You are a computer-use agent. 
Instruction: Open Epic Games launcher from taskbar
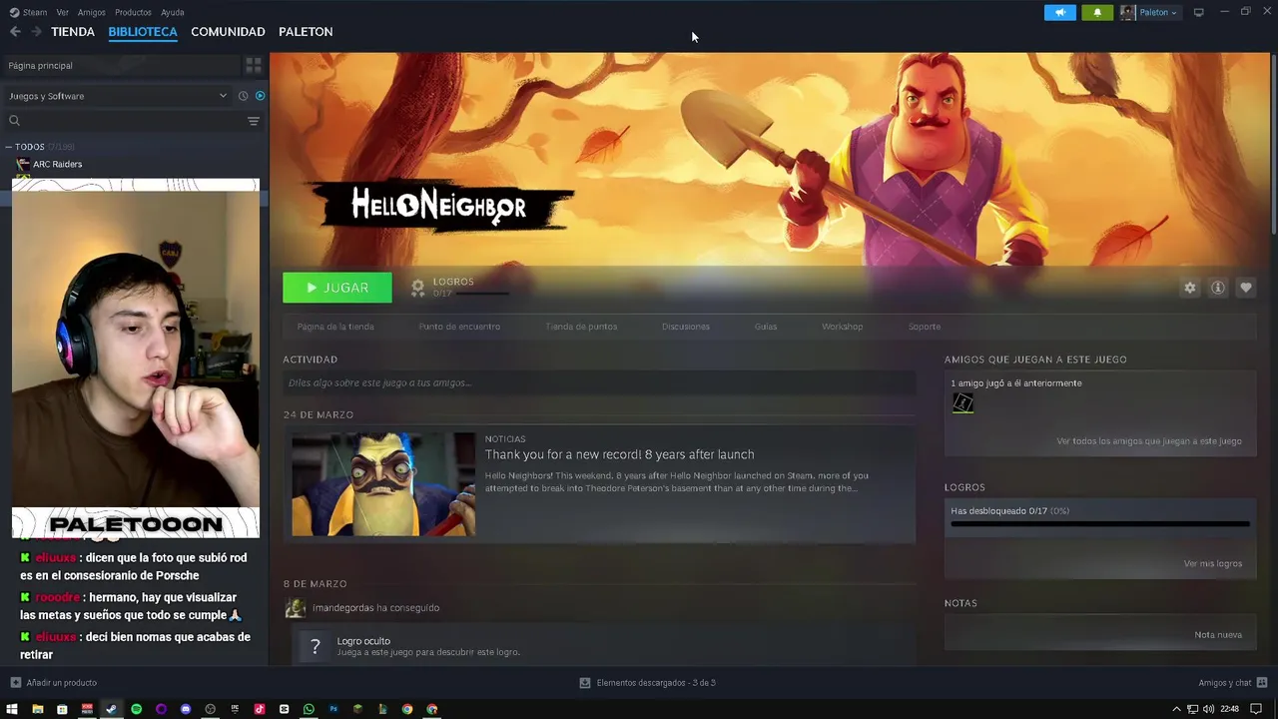point(235,709)
